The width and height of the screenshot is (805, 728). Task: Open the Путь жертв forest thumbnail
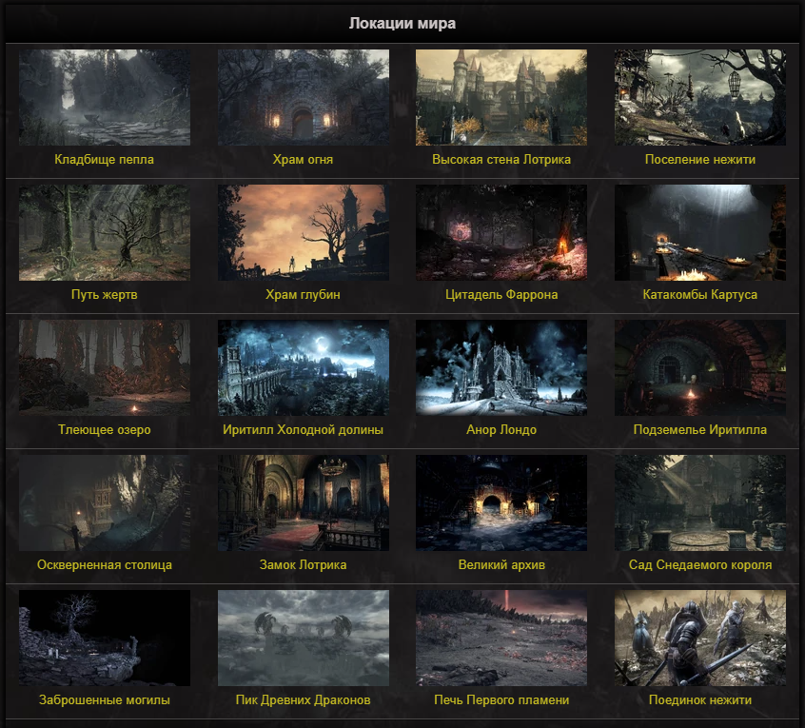[x=105, y=232]
